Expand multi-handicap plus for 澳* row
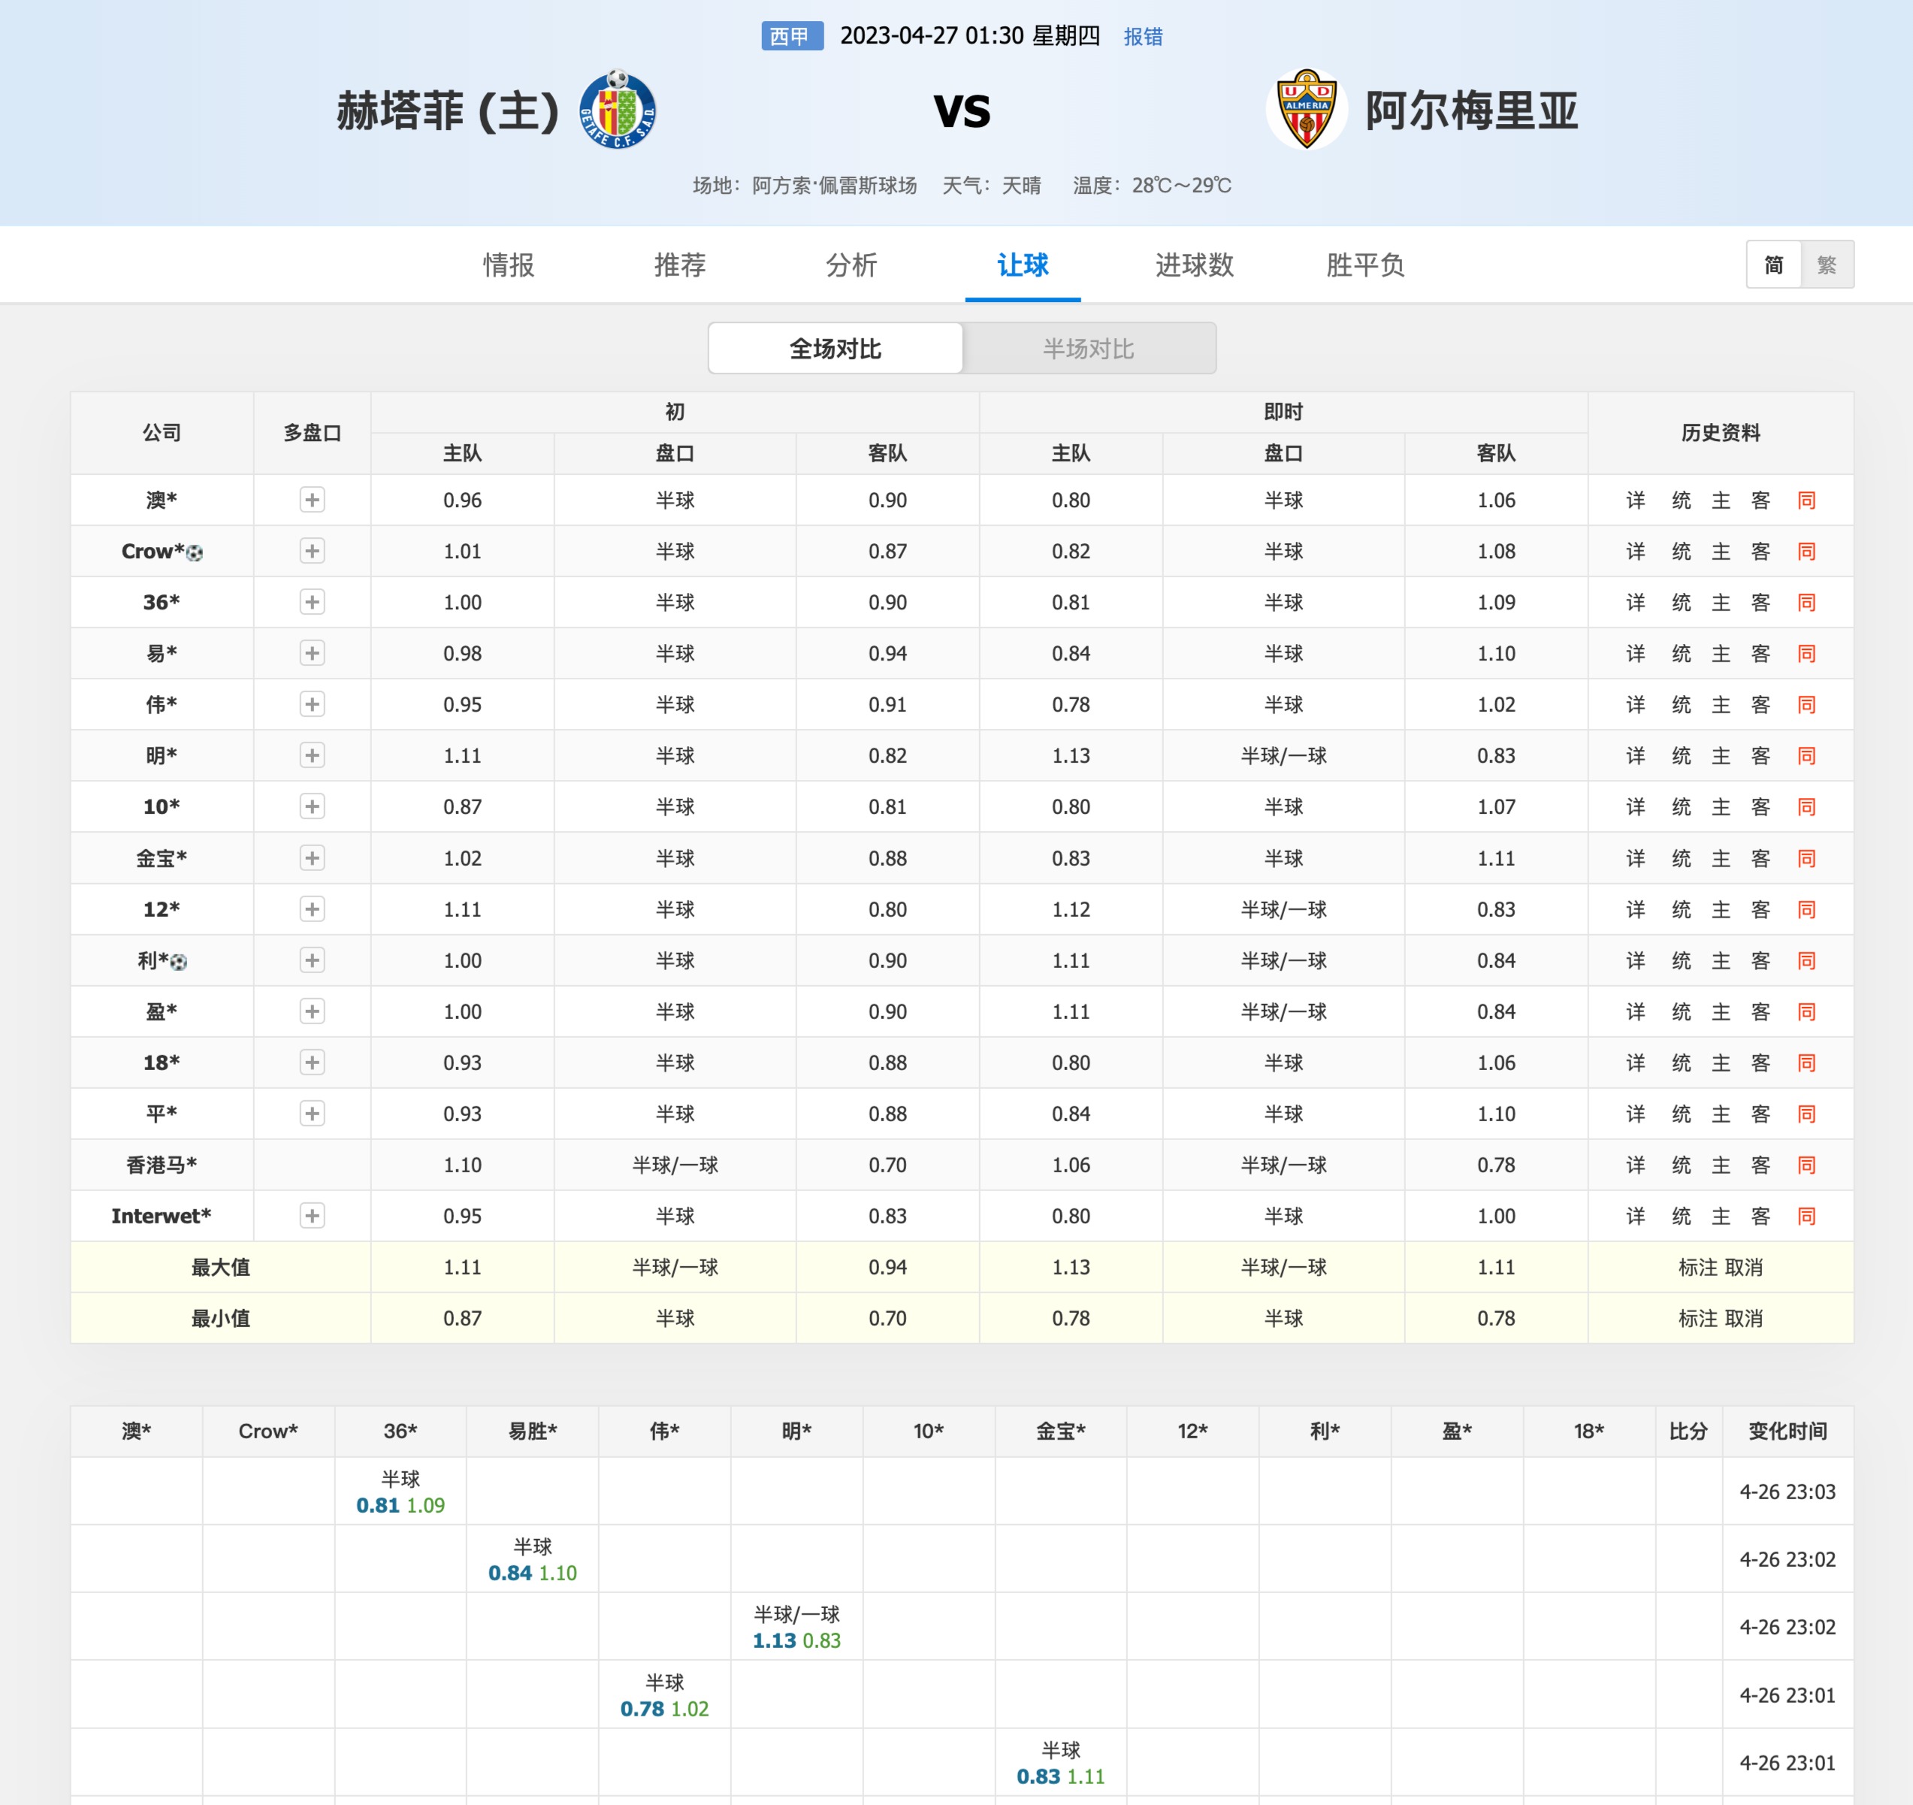1913x1805 pixels. pos(312,500)
